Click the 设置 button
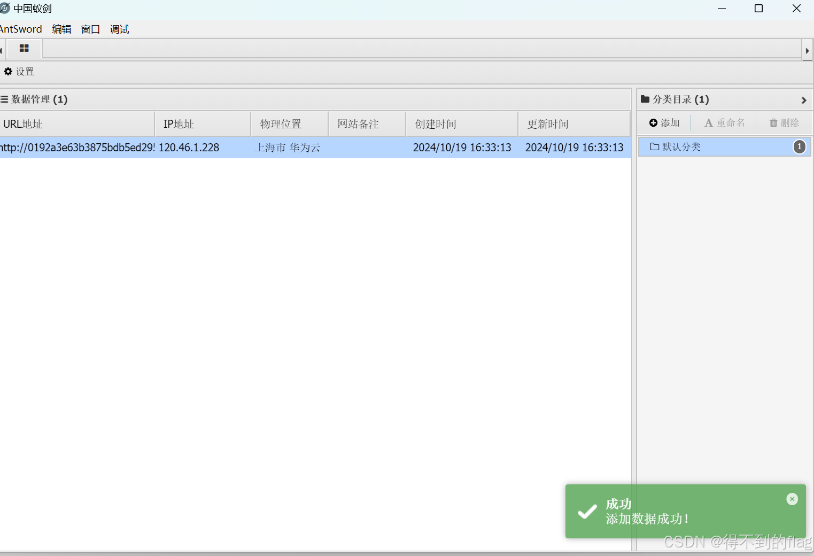 click(19, 71)
